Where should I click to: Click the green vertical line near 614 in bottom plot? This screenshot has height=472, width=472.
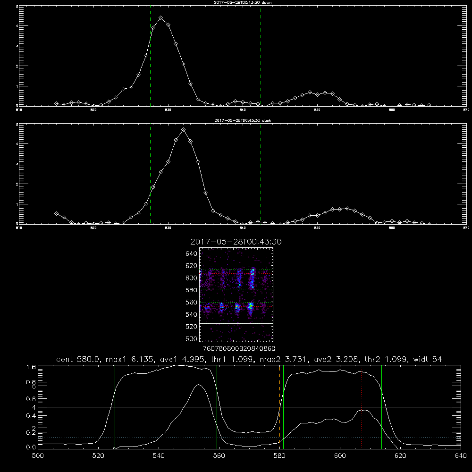pos(381,406)
